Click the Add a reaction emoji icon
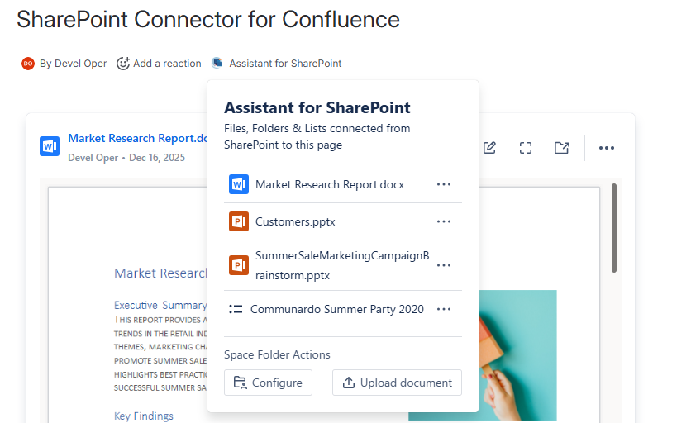Screen dimensions: 691x423 tap(123, 64)
